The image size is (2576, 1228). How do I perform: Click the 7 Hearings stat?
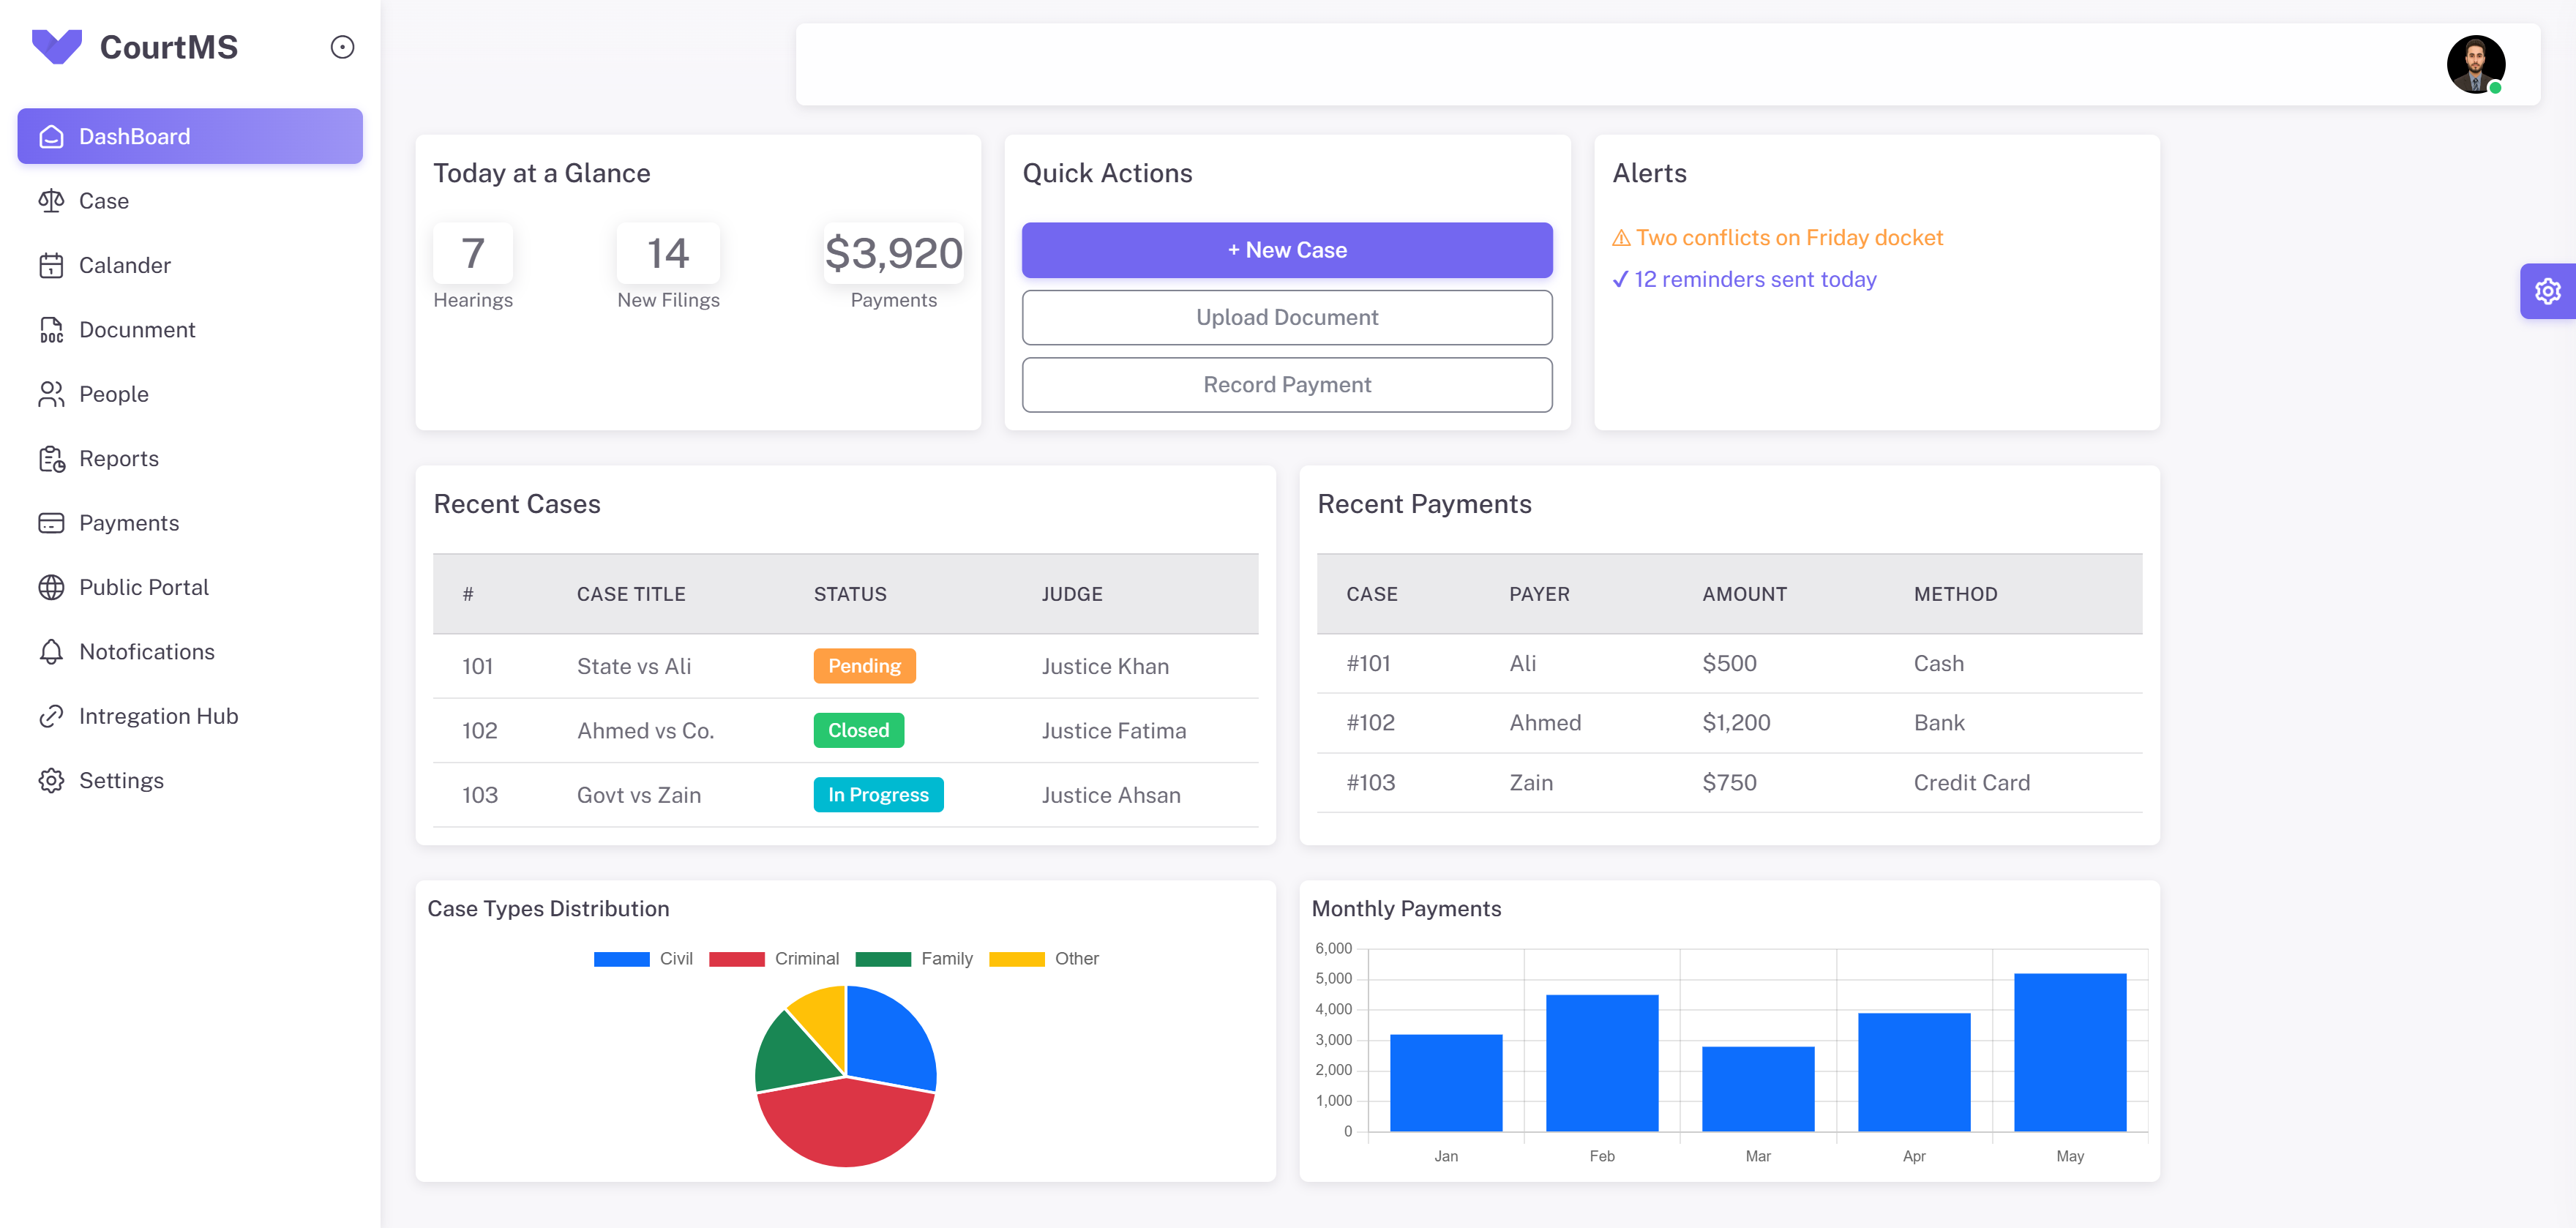(473, 267)
